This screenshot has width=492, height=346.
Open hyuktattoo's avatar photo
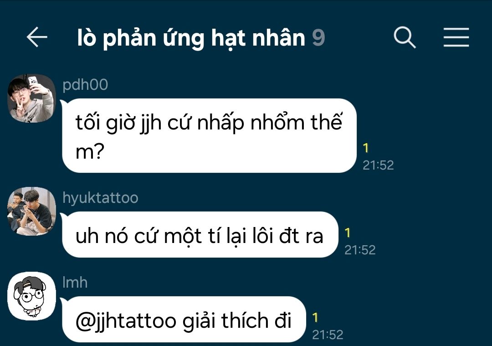tap(31, 211)
